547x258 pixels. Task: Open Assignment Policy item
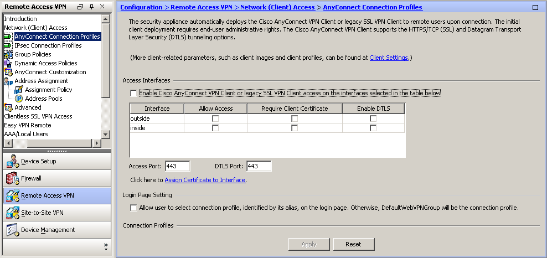click(x=49, y=90)
